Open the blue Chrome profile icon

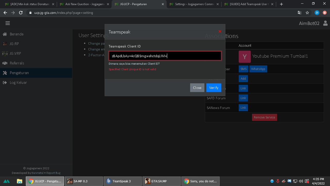[317, 13]
